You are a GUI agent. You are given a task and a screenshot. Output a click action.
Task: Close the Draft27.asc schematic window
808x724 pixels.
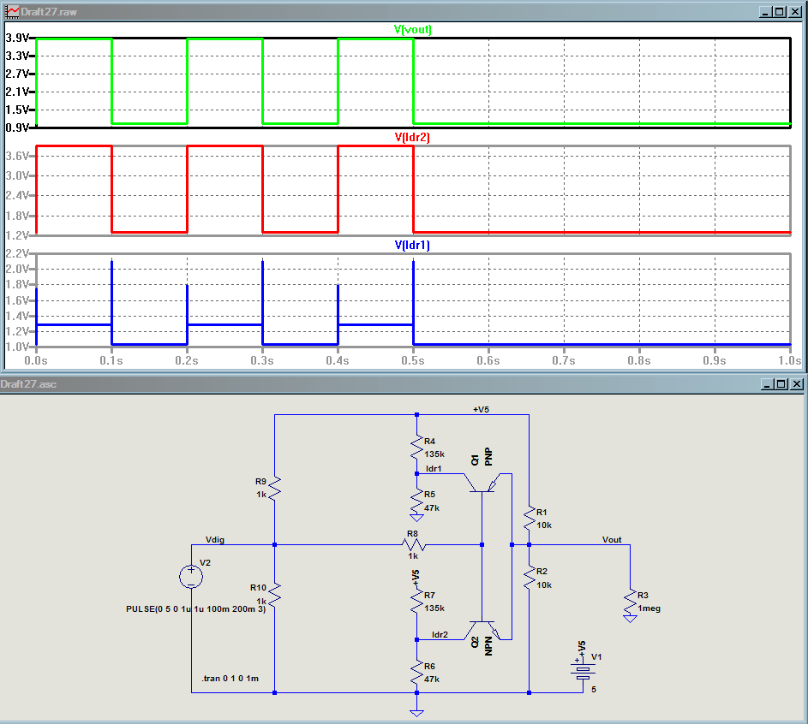pos(797,384)
